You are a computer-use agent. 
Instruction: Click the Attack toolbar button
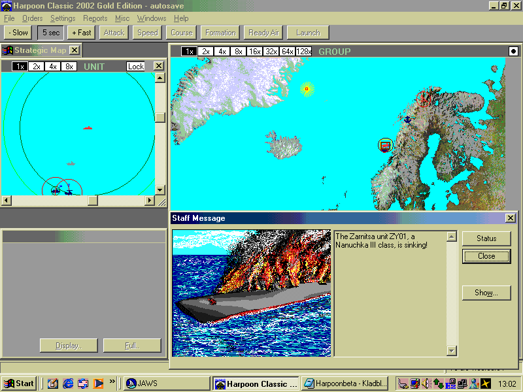(x=114, y=33)
